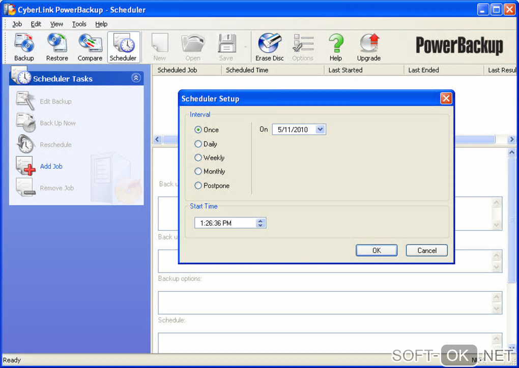Collapse the Scheduler Tasks panel
This screenshot has height=368, width=519.
click(x=136, y=78)
